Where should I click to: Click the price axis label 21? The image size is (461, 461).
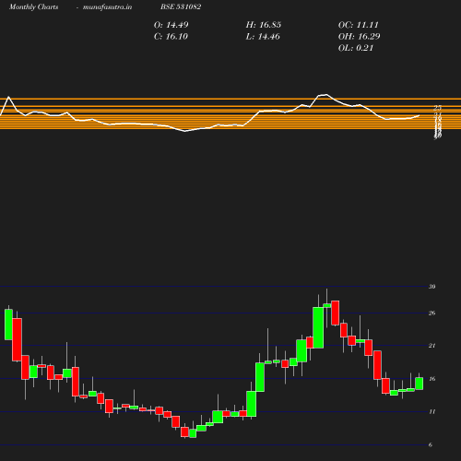coord(432,346)
